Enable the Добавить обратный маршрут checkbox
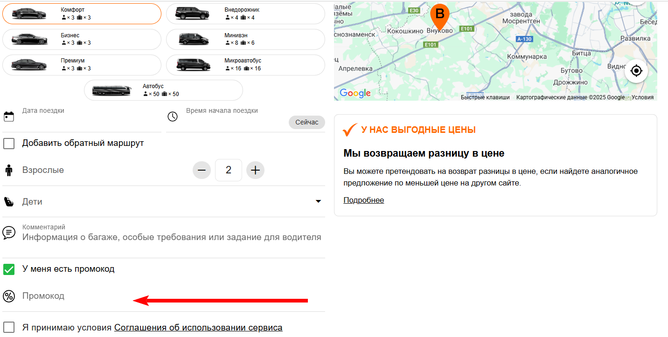 pyautogui.click(x=9, y=143)
